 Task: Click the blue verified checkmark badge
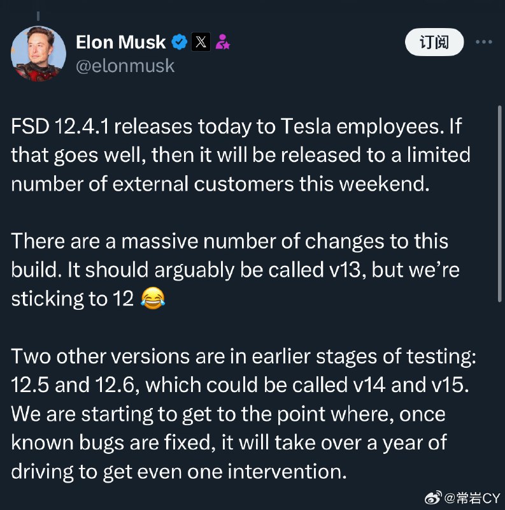pos(180,42)
